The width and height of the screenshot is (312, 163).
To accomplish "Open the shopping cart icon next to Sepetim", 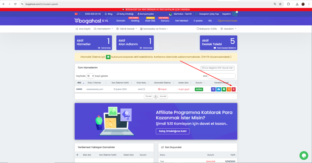I will pos(235,14).
